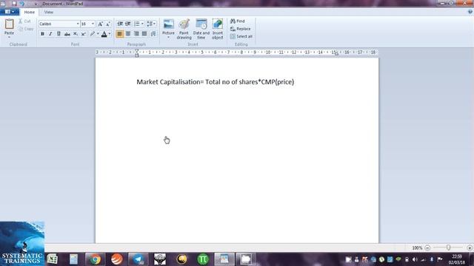Decrease paragraph indent
Viewport: 474px width, 266px height.
pos(120,24)
